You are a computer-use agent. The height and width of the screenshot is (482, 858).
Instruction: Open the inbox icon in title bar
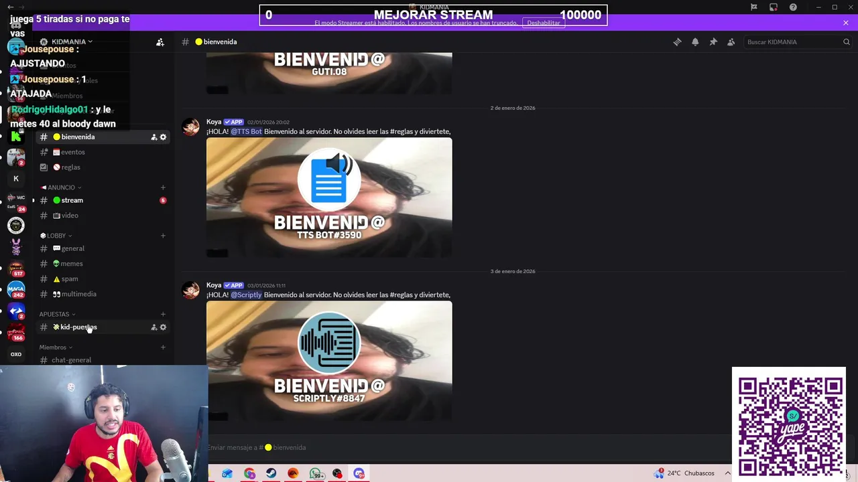click(x=774, y=7)
